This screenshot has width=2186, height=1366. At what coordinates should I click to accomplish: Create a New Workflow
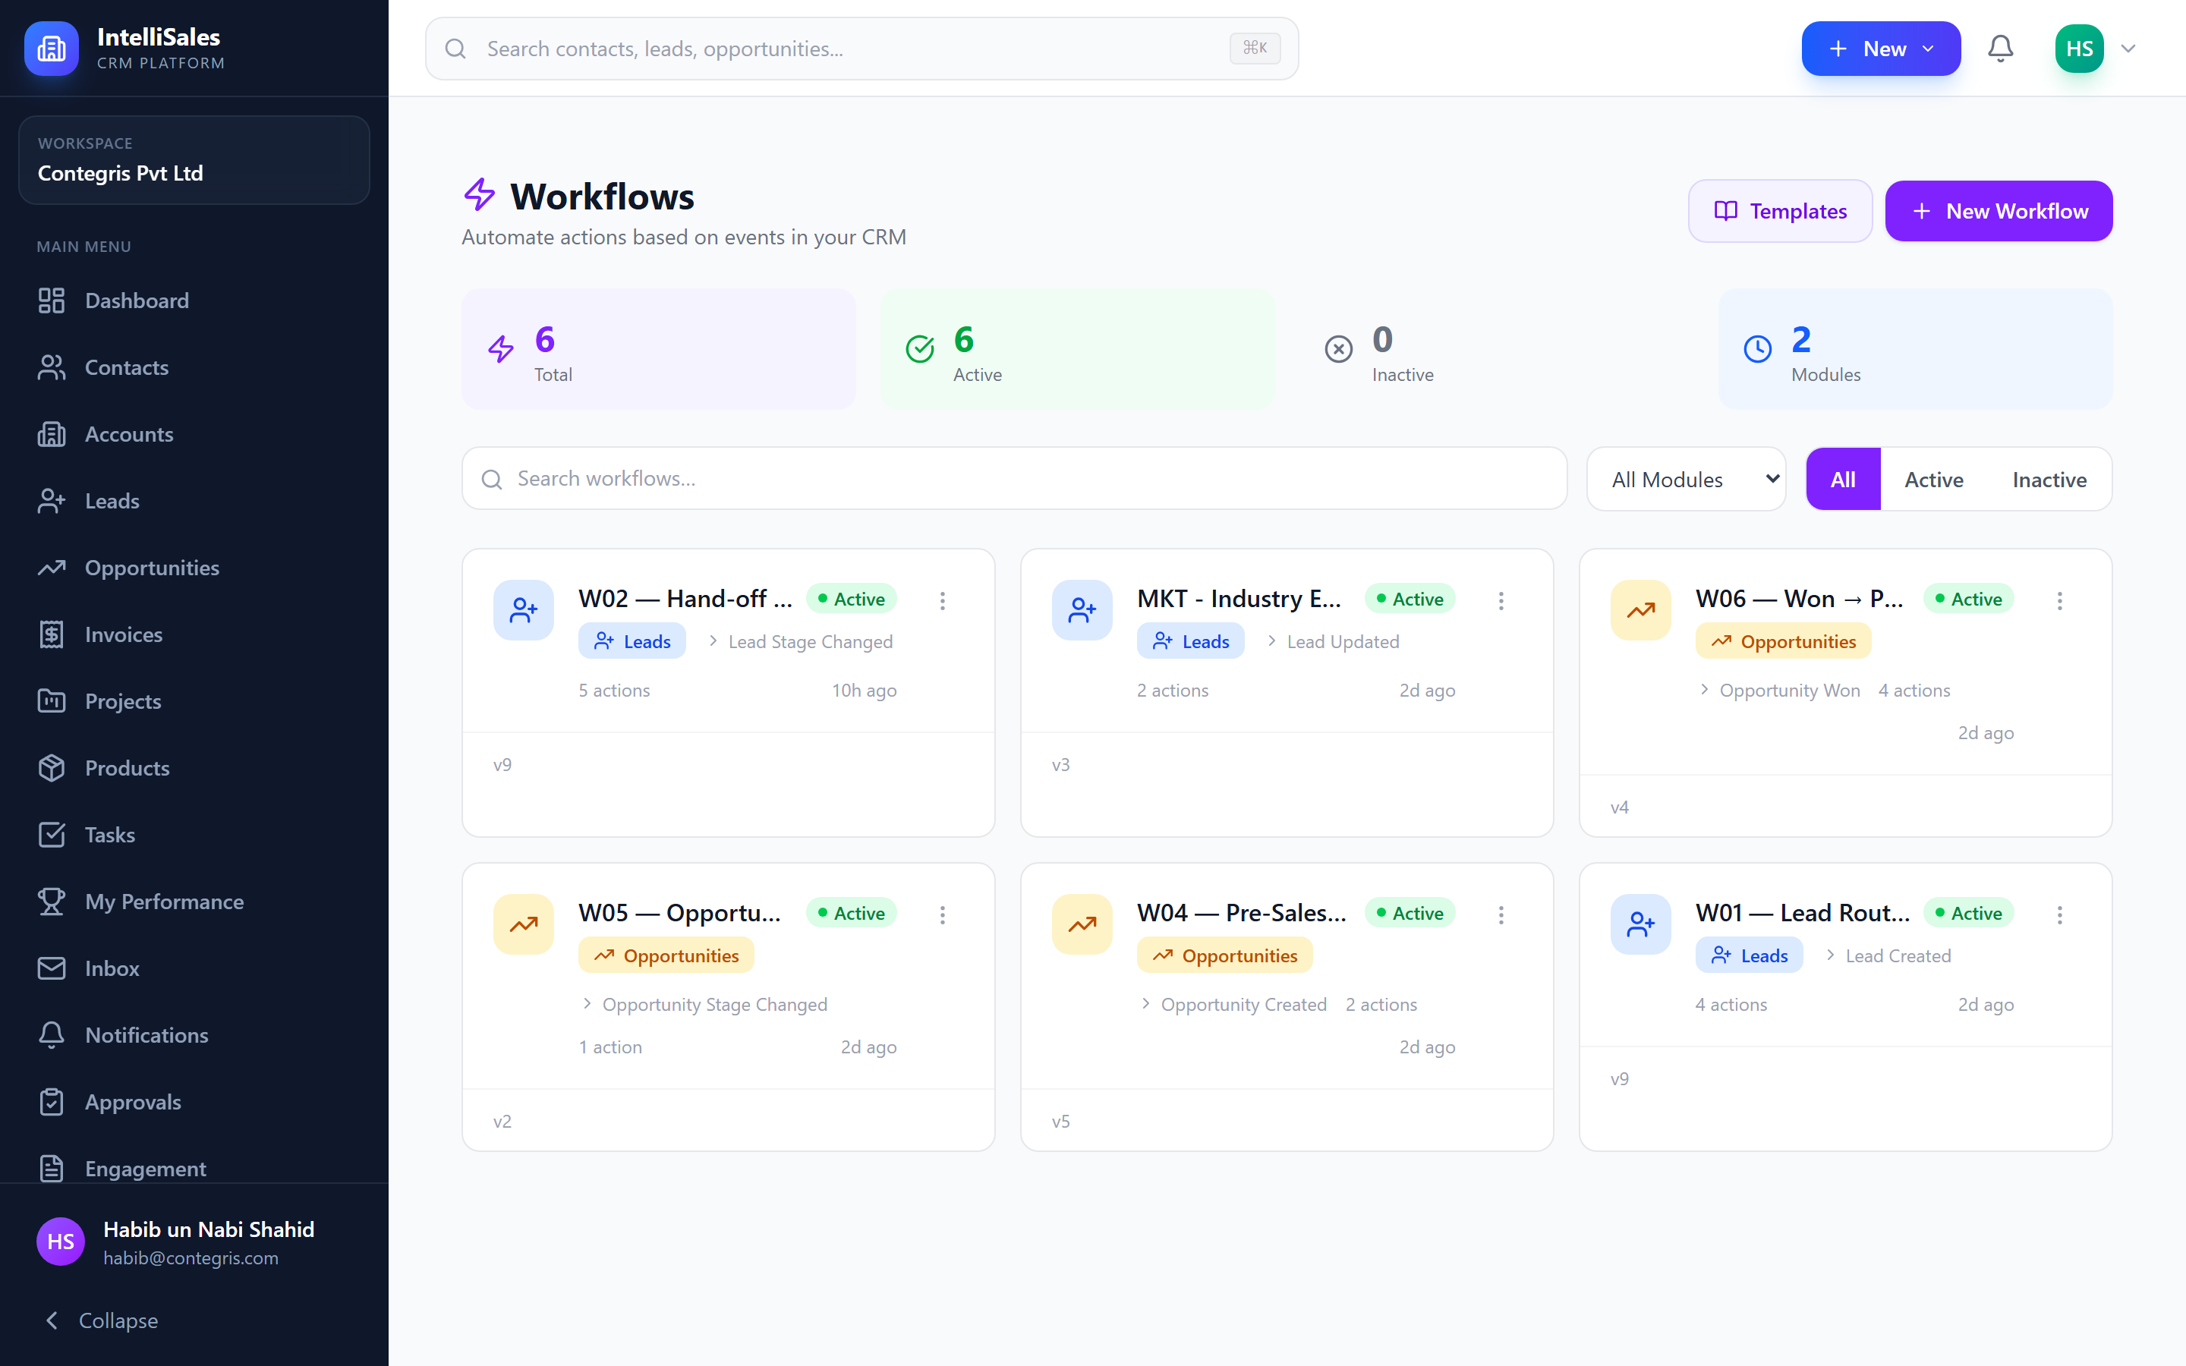click(1998, 212)
